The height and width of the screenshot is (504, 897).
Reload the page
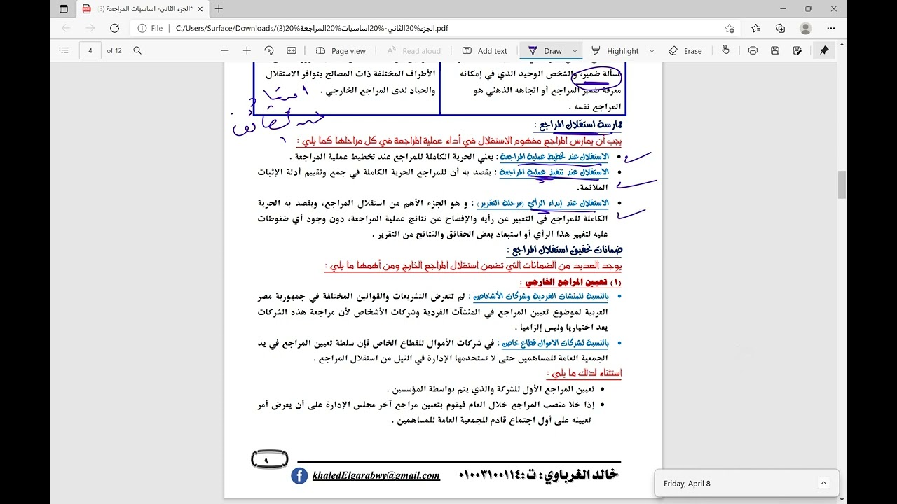(115, 28)
